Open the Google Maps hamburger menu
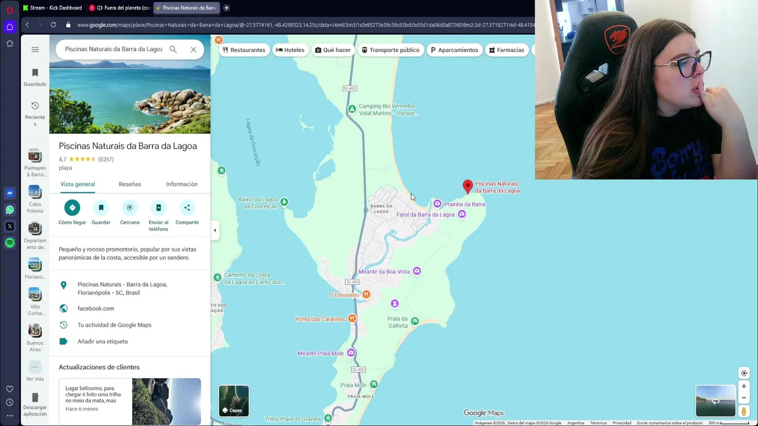The height and width of the screenshot is (426, 758). (35, 50)
